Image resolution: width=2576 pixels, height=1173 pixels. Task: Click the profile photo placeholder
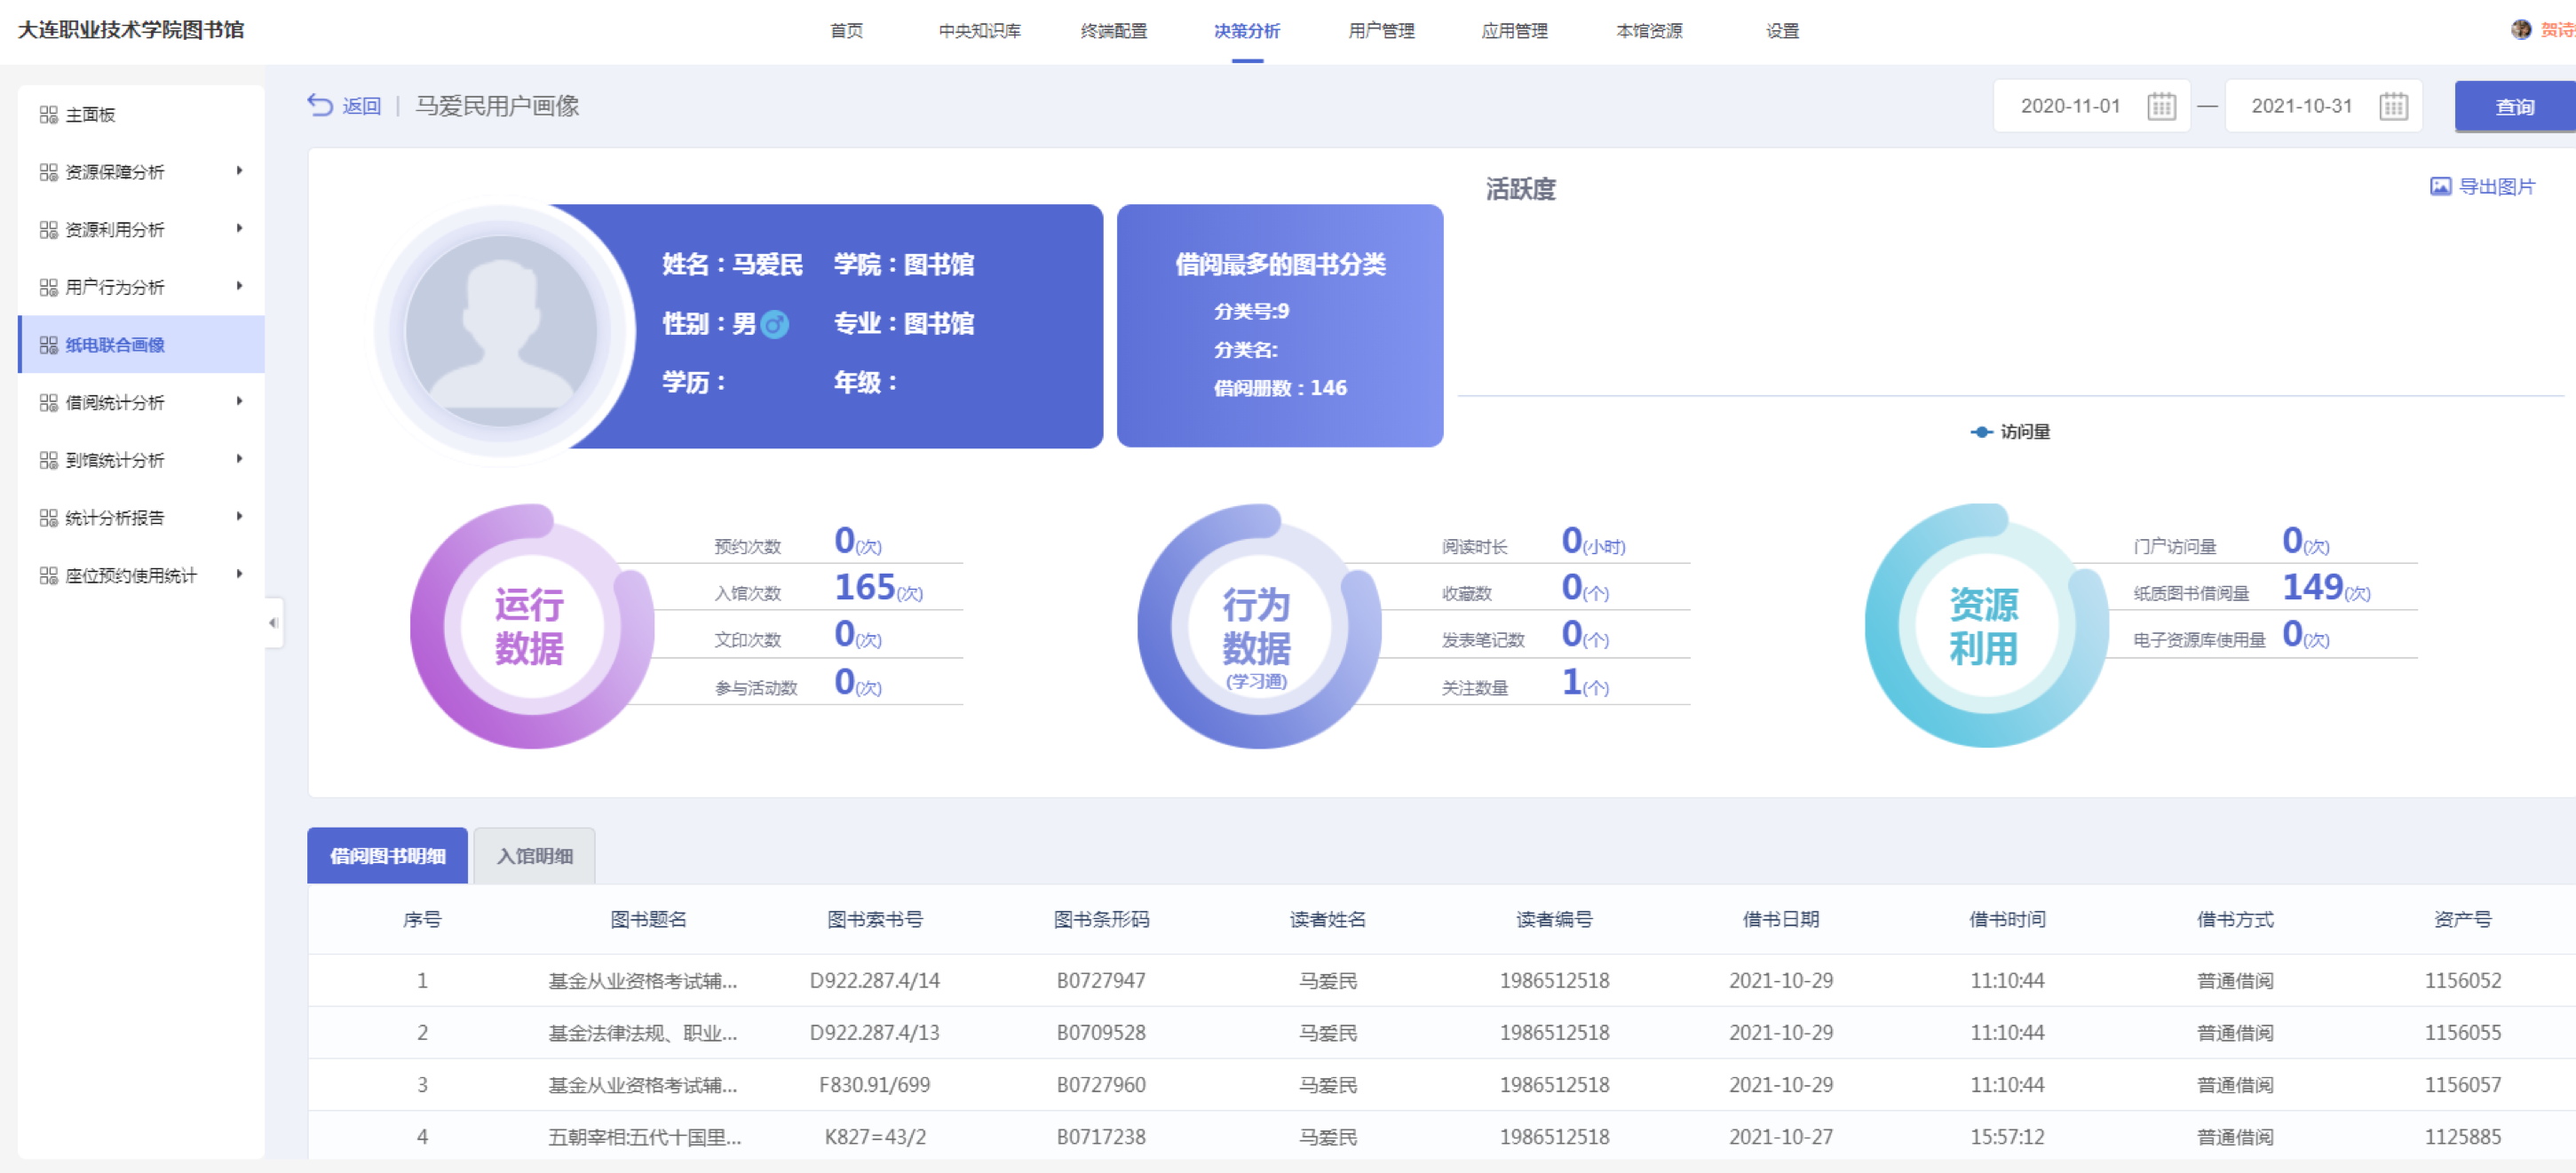click(x=501, y=329)
